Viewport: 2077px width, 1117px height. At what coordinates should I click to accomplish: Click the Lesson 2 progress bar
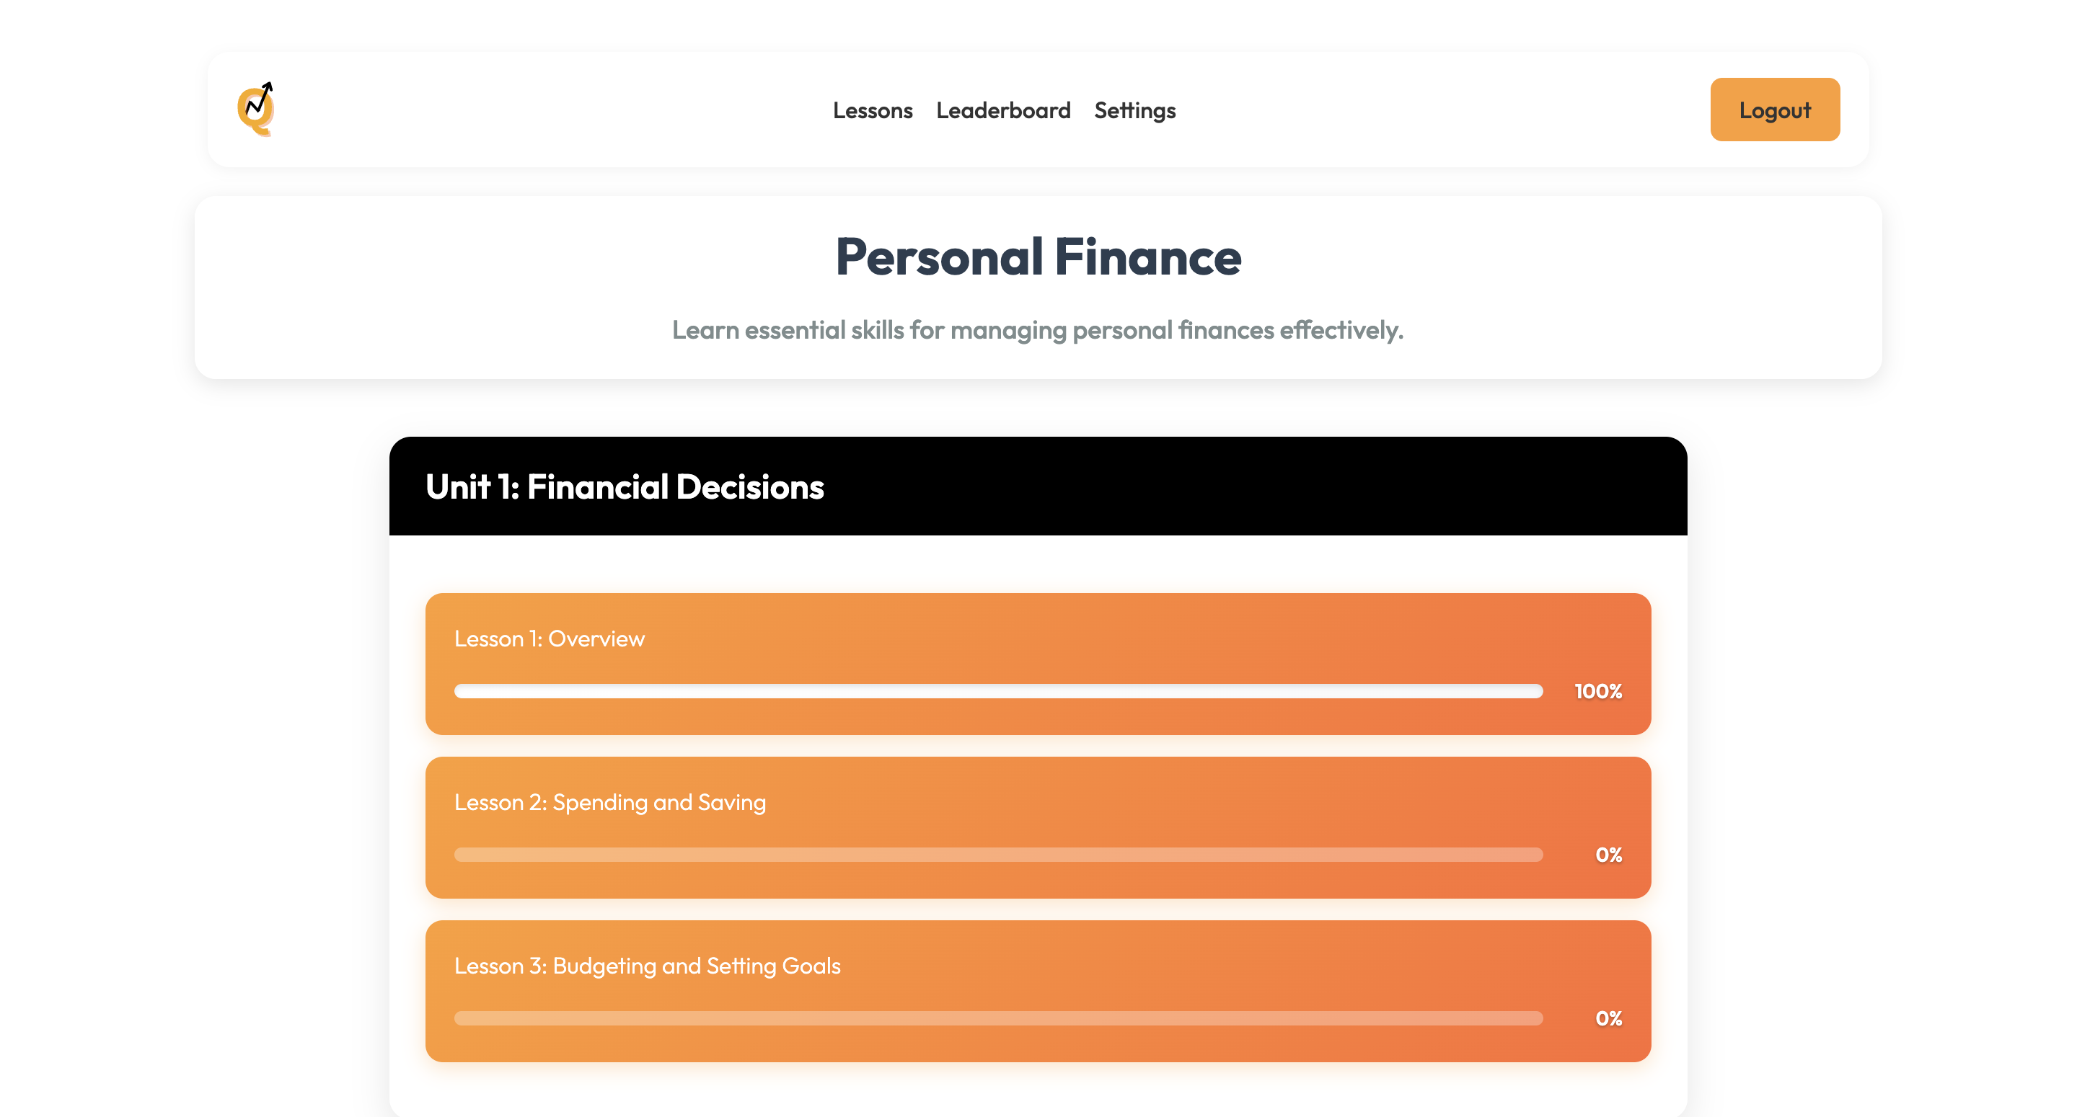pyautogui.click(x=998, y=855)
